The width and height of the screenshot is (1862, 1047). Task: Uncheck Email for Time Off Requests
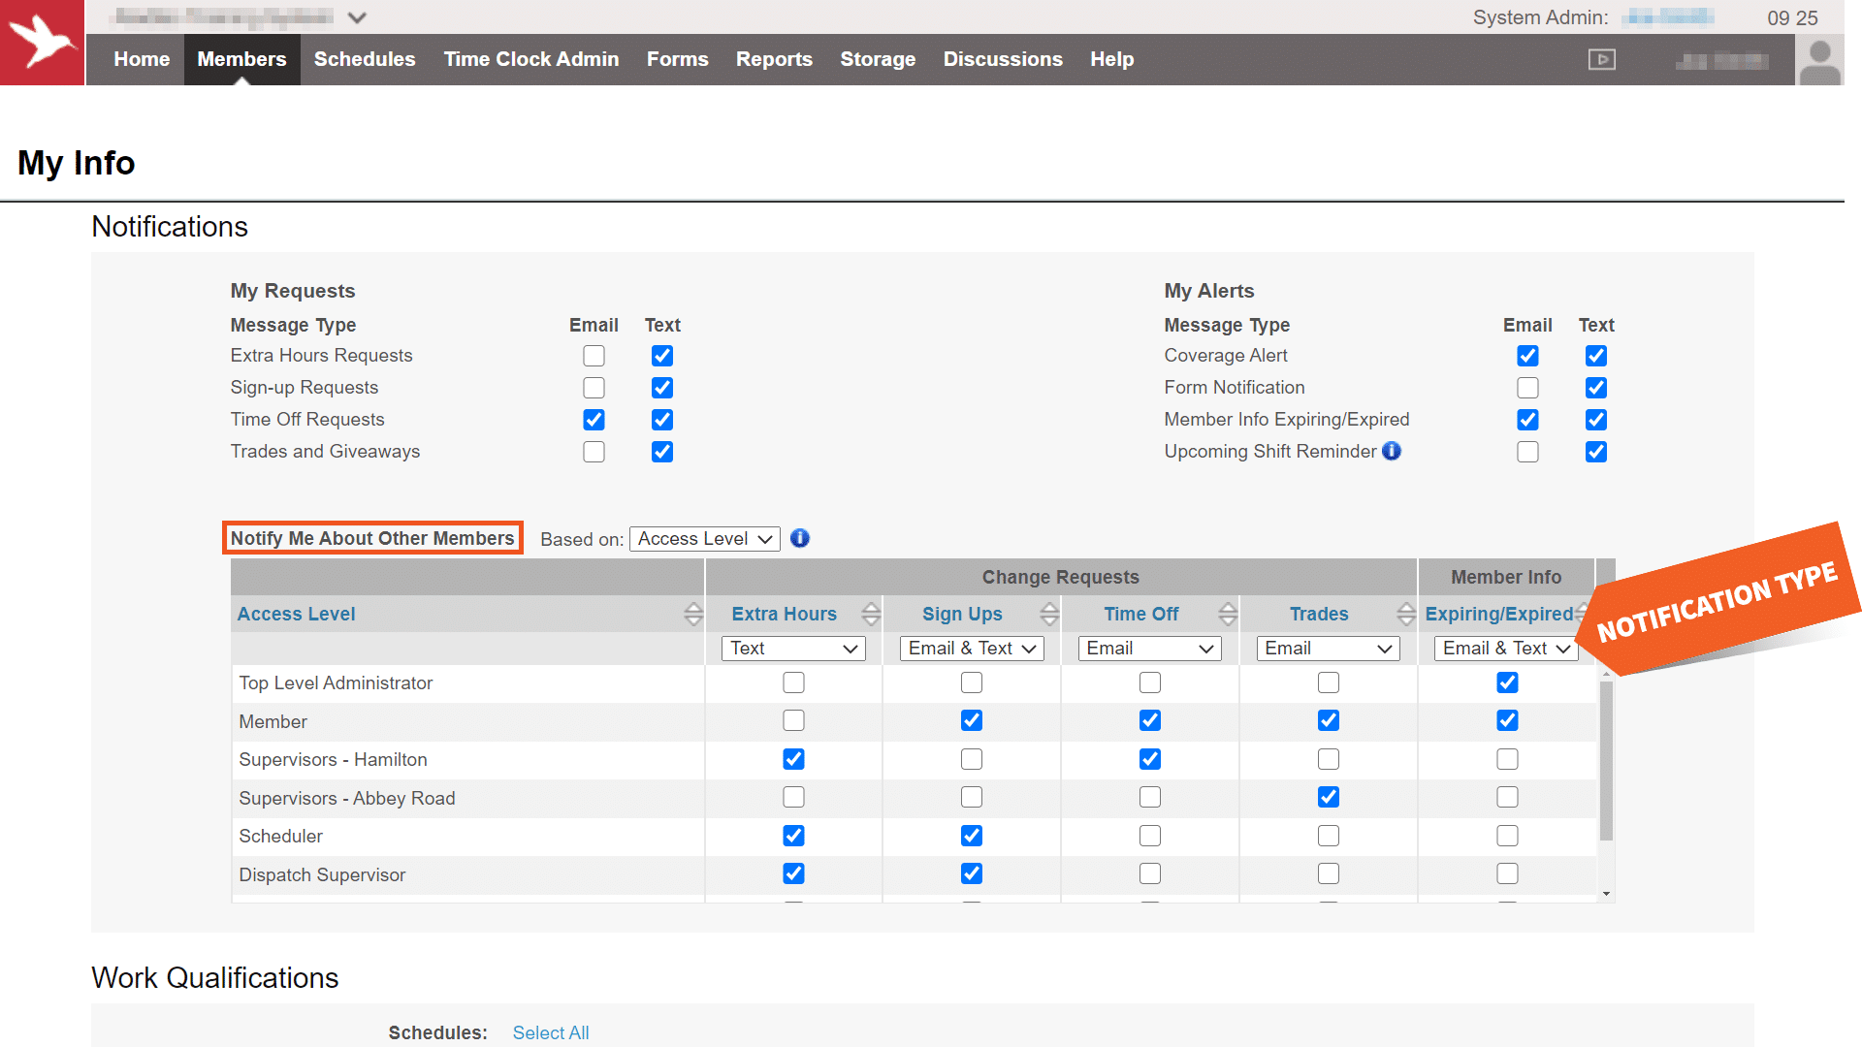[x=594, y=420]
